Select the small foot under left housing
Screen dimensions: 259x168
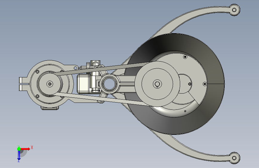click(x=50, y=108)
